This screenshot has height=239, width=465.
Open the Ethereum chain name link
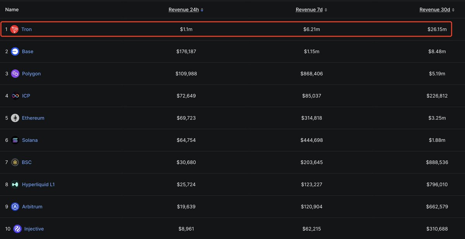tap(33, 118)
